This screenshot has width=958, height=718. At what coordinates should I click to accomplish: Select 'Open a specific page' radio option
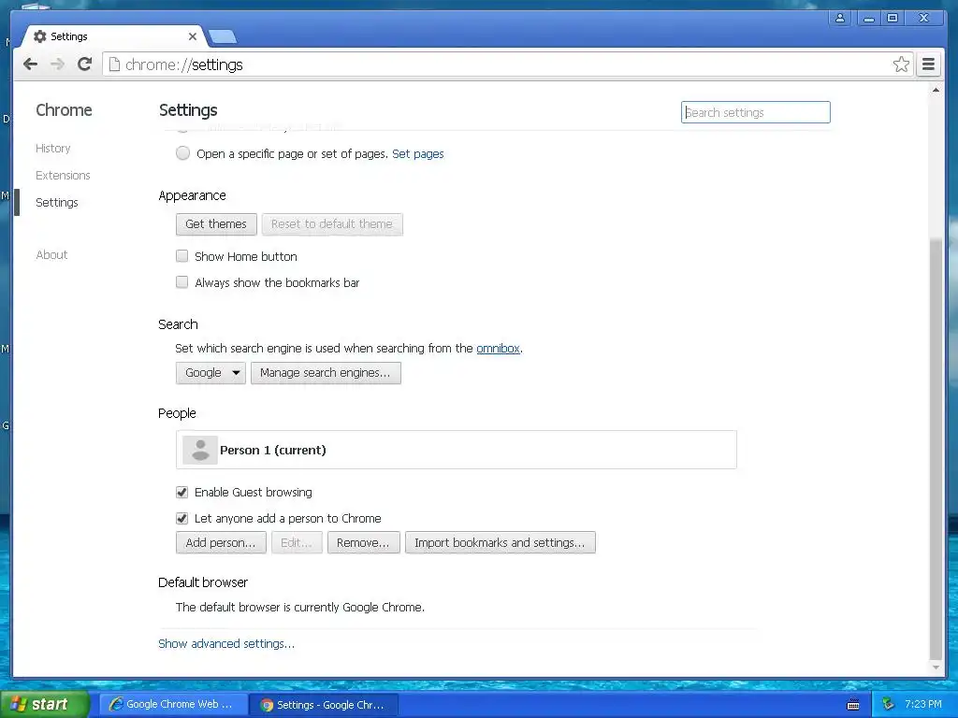point(182,153)
